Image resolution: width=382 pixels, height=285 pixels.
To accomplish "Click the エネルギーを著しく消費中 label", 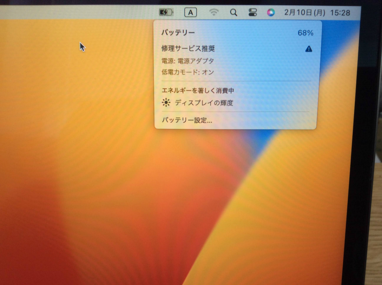I will pos(198,91).
